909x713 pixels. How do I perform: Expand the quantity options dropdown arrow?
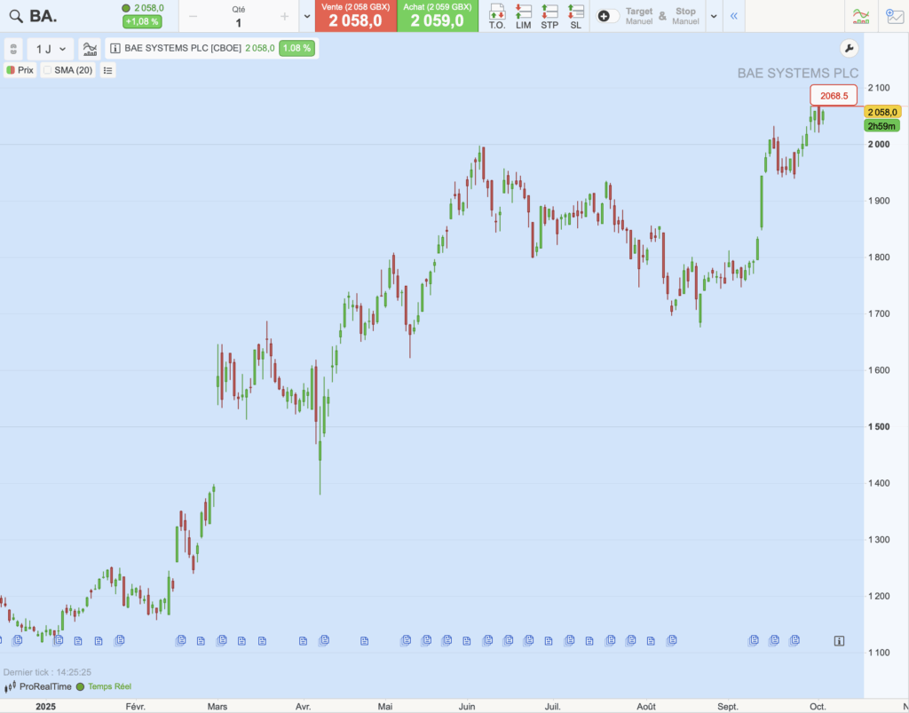(306, 16)
